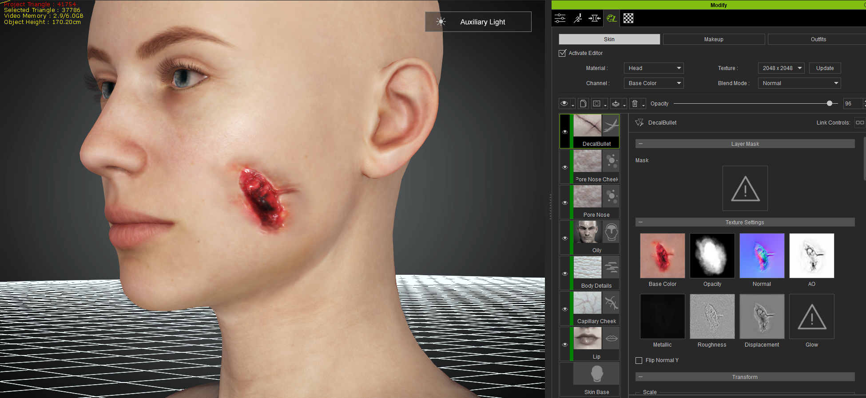
Task: Click the Update texture button
Action: pos(825,68)
